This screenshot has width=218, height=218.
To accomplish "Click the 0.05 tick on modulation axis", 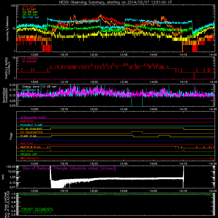I will pyautogui.click(x=13, y=101).
